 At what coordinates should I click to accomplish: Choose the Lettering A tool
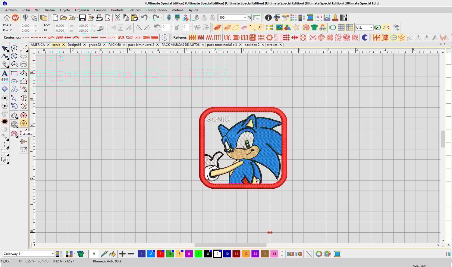coord(5,73)
